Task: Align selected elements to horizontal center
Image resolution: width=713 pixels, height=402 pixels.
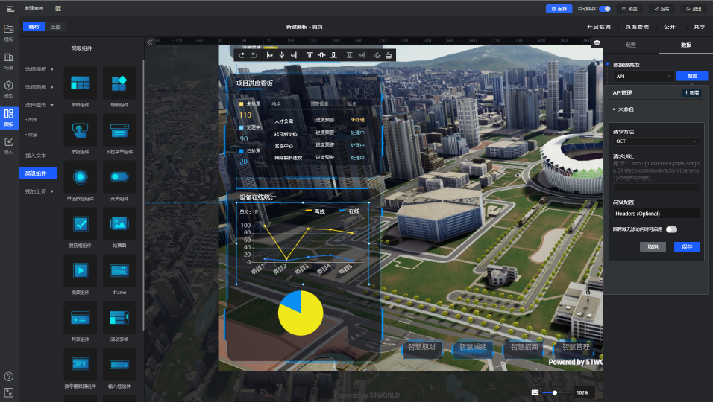Action: click(281, 55)
